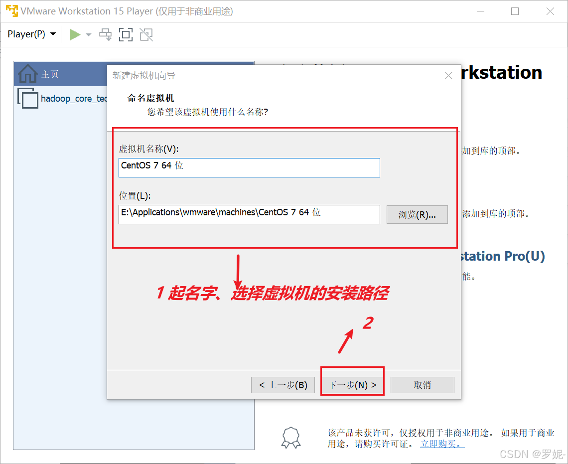Viewport: 568px width, 464px height.
Task: Click the Unity mode toolbar icon
Action: pos(146,35)
